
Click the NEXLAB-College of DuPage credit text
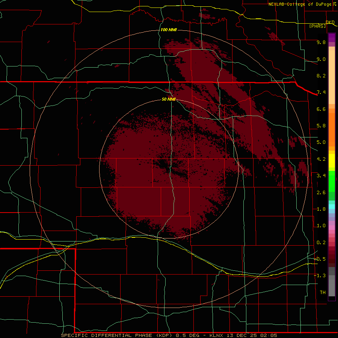click(300, 4)
